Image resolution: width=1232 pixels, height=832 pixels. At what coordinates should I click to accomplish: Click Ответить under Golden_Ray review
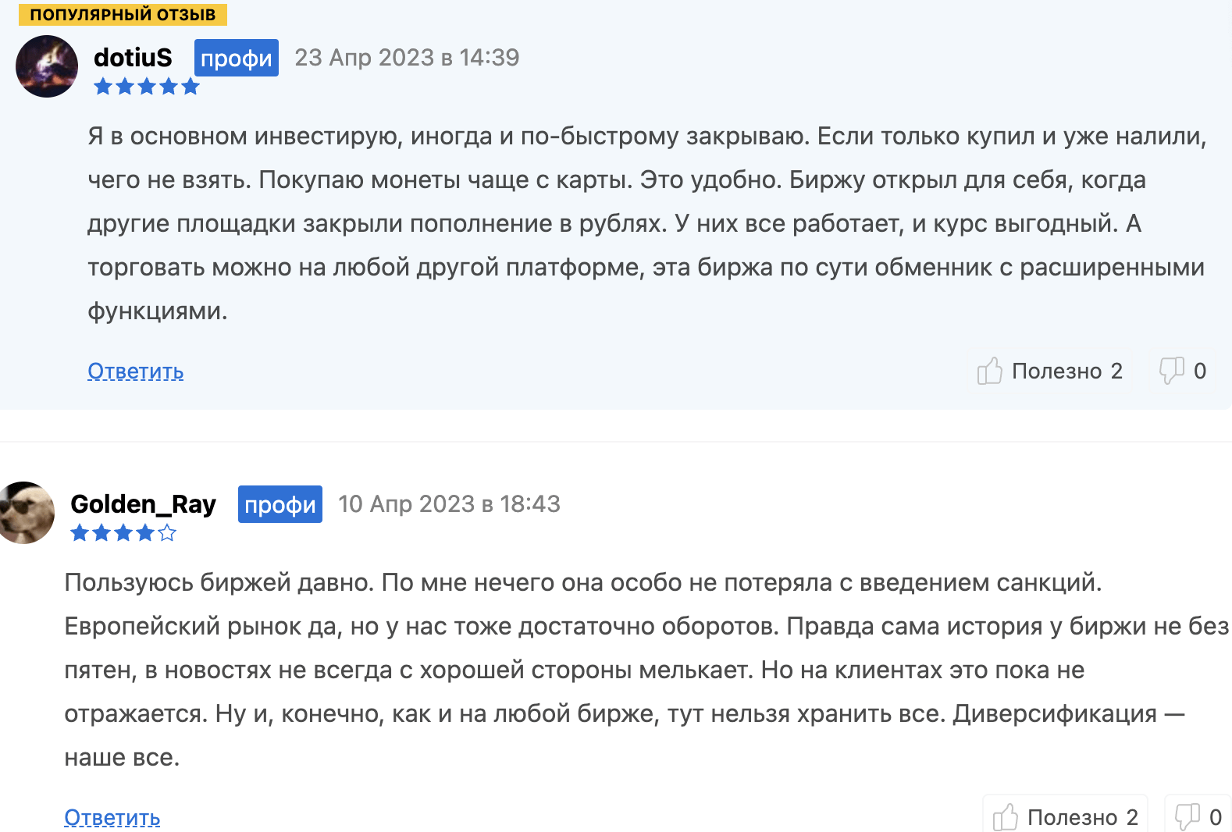(x=112, y=817)
